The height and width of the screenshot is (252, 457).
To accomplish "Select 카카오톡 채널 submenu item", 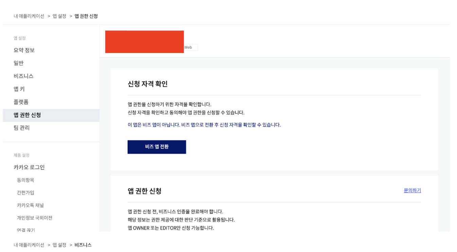I will coord(30,205).
